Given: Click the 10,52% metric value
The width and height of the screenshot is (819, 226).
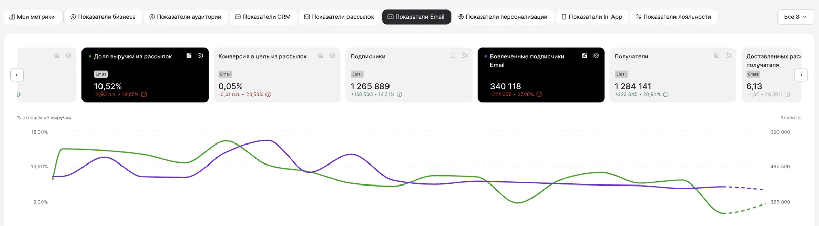Looking at the screenshot, I should coord(108,86).
